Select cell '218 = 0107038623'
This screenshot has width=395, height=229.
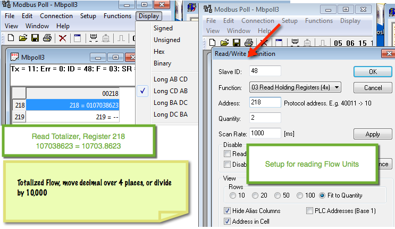tap(72, 105)
